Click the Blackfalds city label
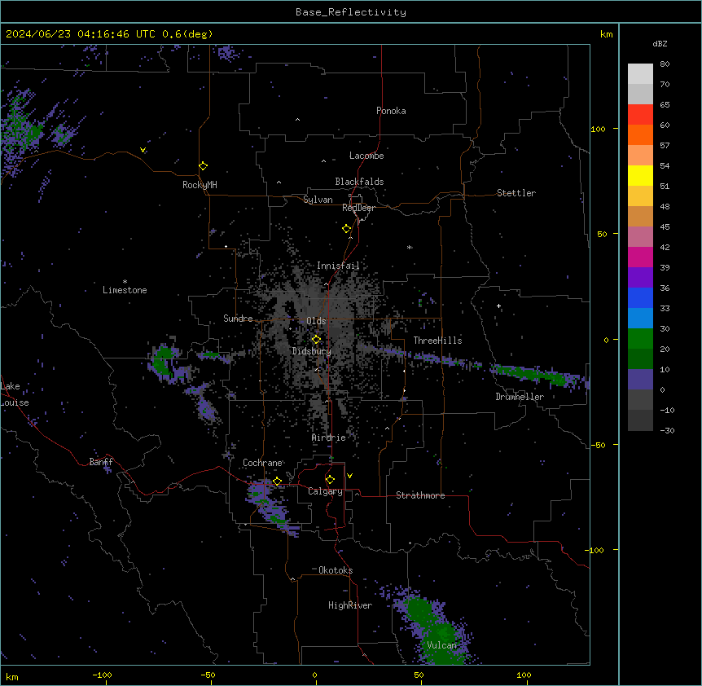 [359, 182]
